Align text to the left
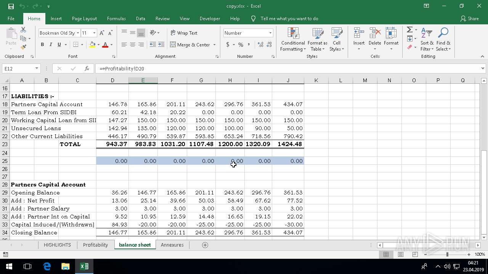This screenshot has width=488, height=274. coord(124,45)
